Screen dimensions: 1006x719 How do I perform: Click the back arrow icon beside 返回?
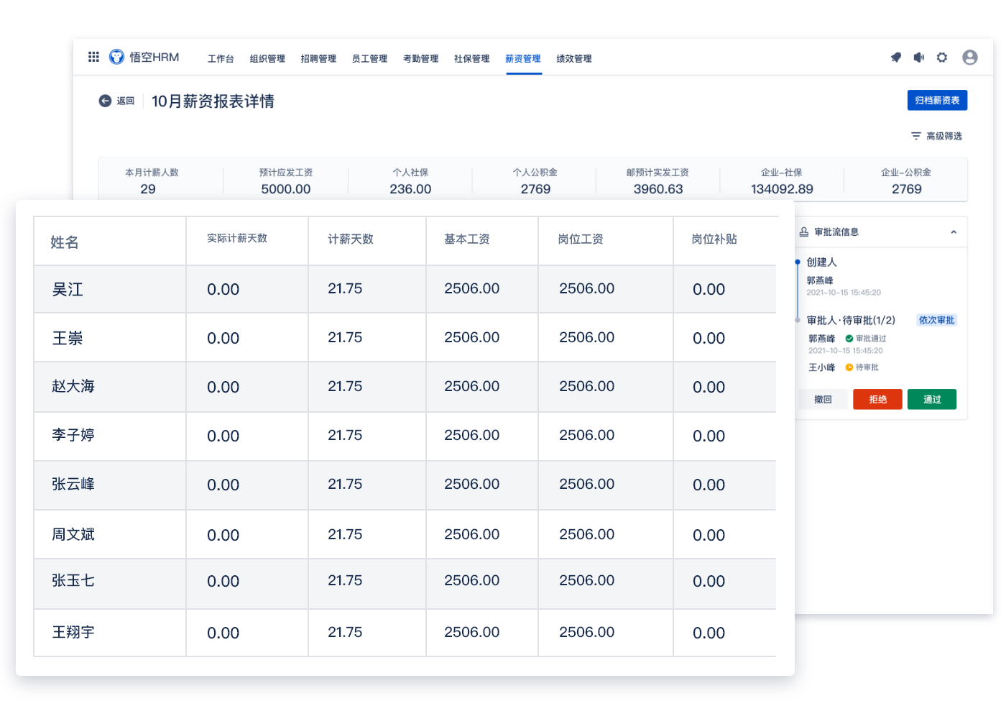pyautogui.click(x=105, y=101)
